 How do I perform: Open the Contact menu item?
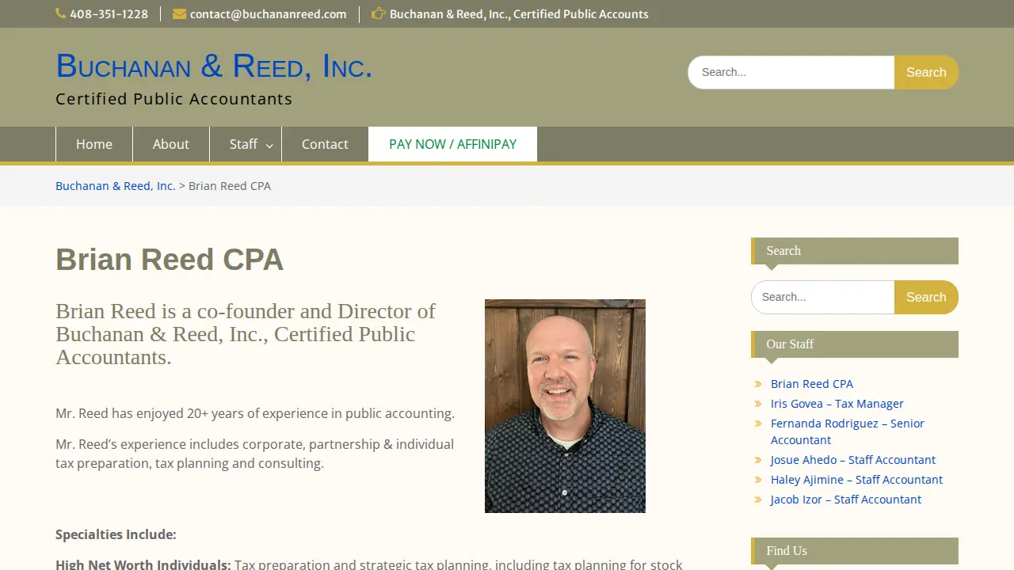[325, 144]
